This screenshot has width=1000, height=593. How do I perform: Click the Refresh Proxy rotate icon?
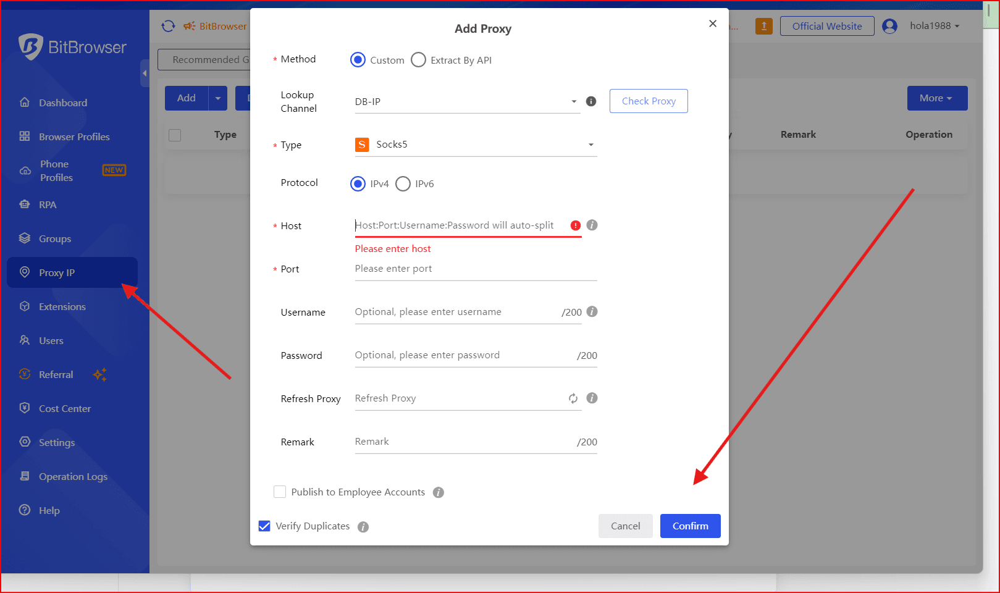point(573,398)
